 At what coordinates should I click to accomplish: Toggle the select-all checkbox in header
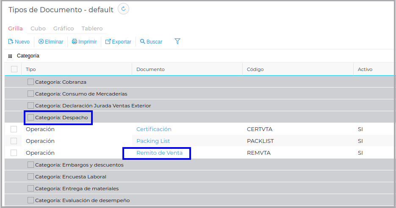pyautogui.click(x=14, y=69)
